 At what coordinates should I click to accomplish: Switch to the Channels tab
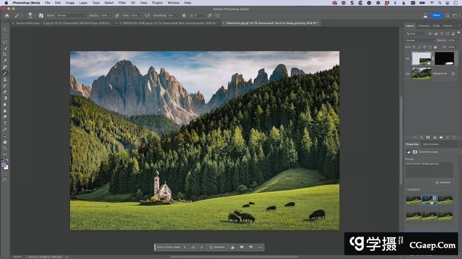click(x=424, y=26)
